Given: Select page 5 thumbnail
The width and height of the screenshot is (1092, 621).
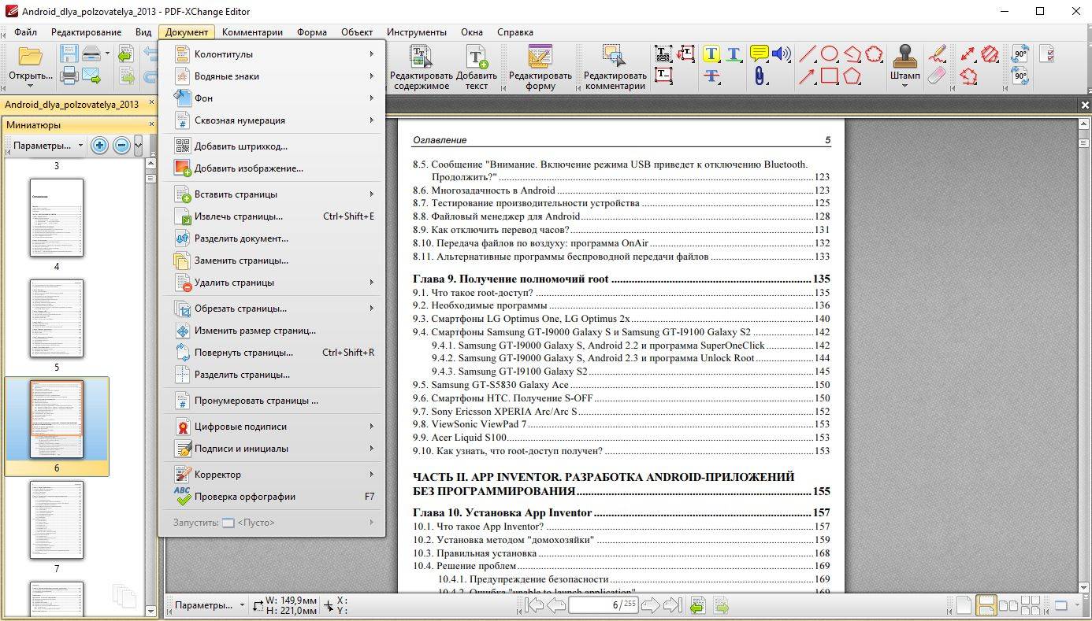Looking at the screenshot, I should tap(57, 318).
